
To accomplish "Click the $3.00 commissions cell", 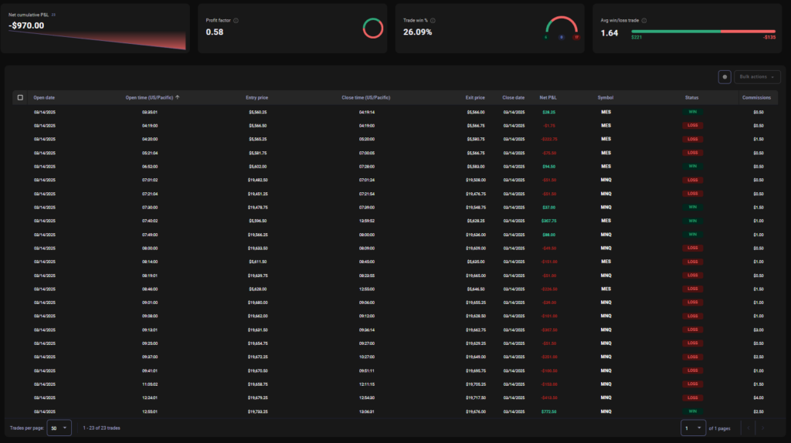I will point(758,330).
